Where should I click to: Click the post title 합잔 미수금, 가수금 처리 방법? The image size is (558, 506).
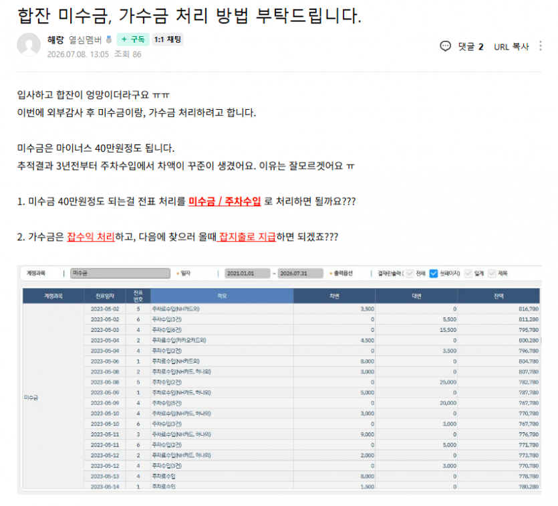189,15
